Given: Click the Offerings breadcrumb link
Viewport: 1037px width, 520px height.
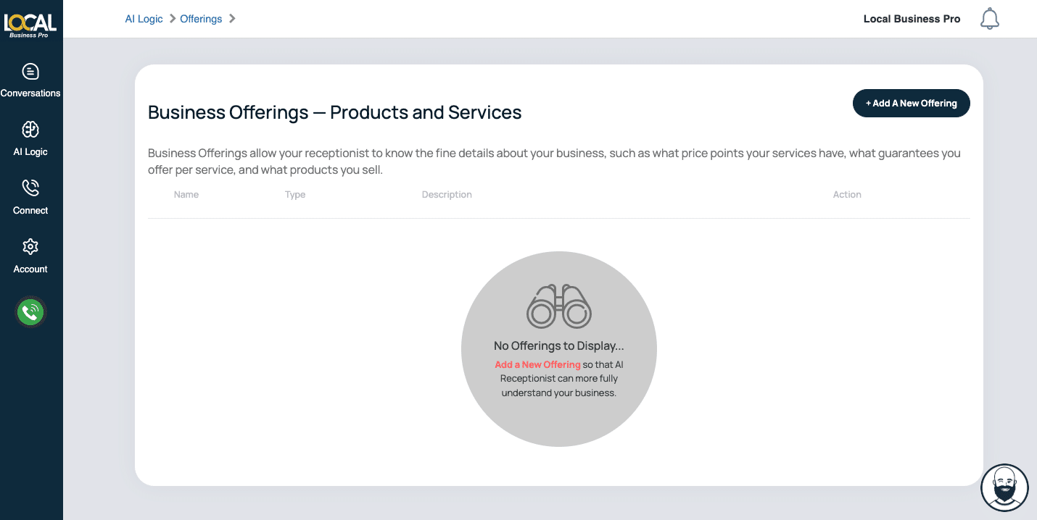Looking at the screenshot, I should (201, 19).
